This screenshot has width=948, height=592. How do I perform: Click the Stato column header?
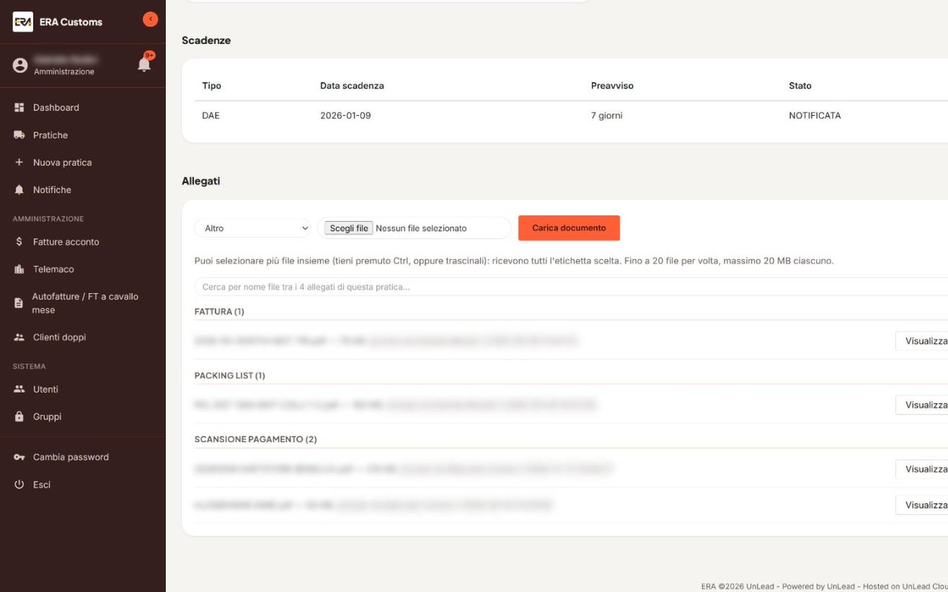800,86
